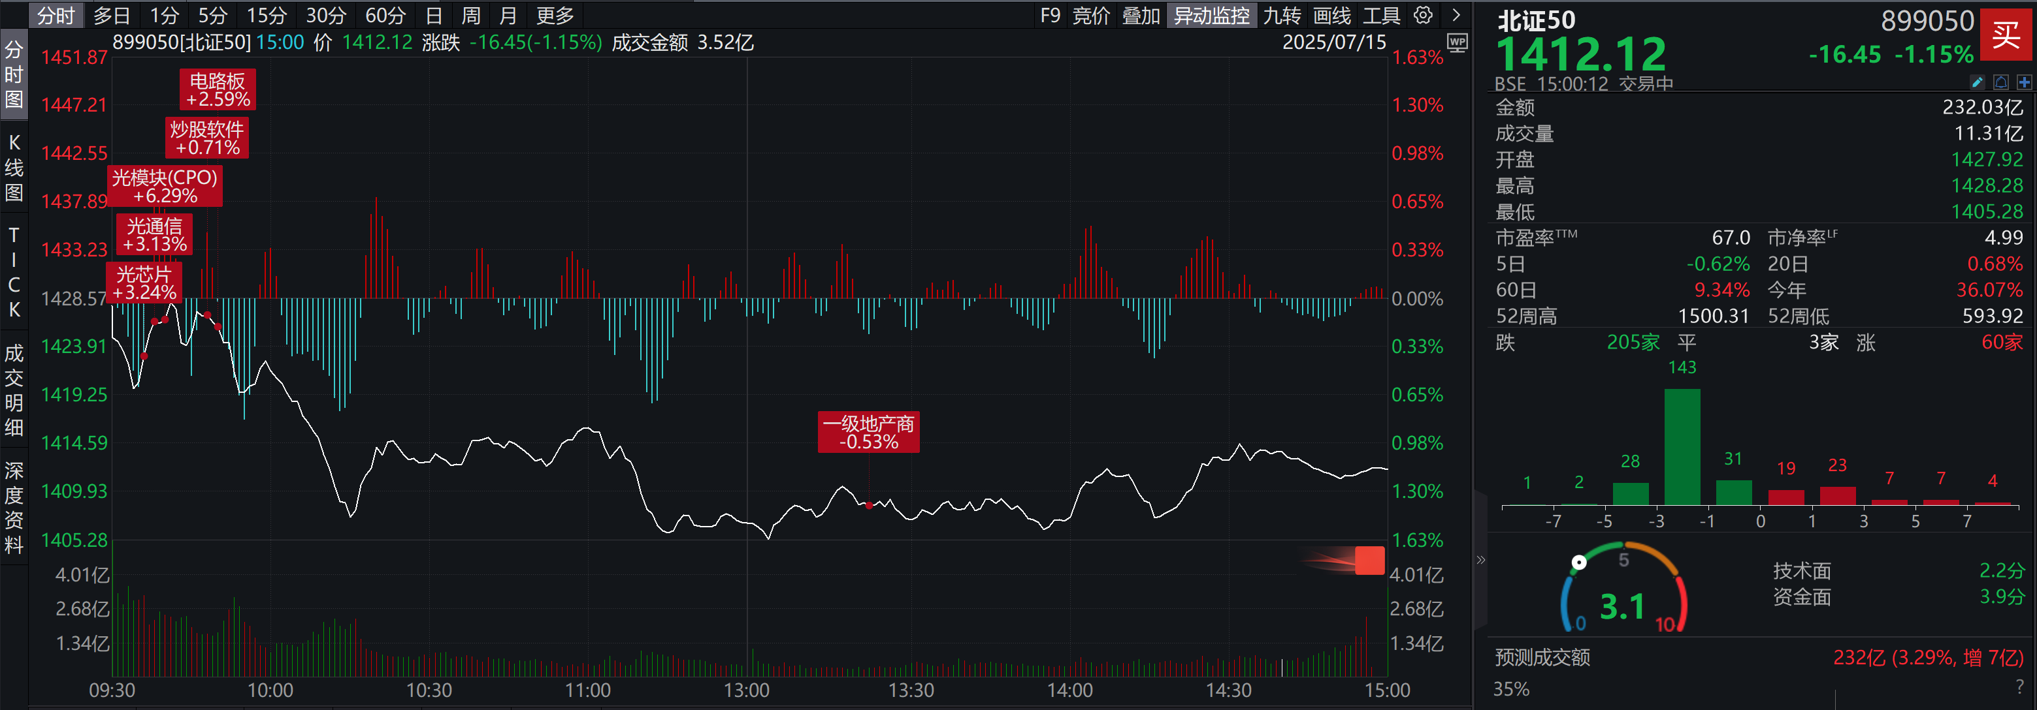2037x710 pixels.
Task: Click the 光模块(CPO) +6.29% sector tag
Action: 165,187
